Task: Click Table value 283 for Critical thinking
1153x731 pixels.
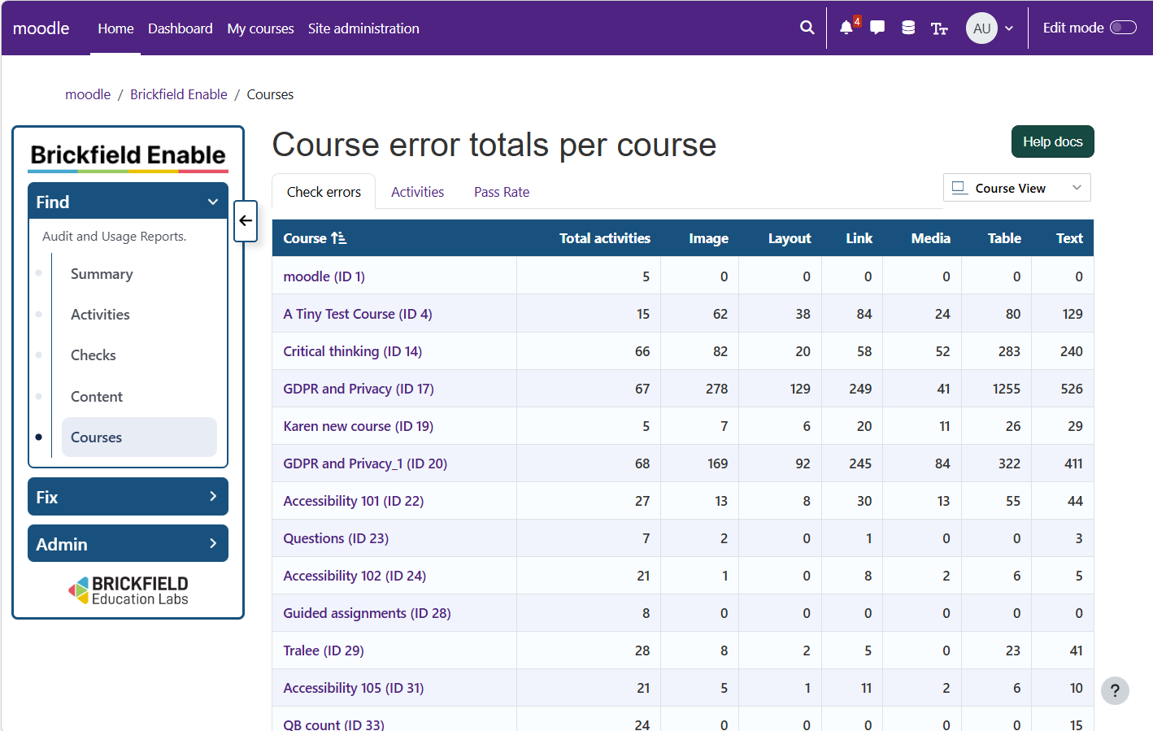Action: [1009, 351]
